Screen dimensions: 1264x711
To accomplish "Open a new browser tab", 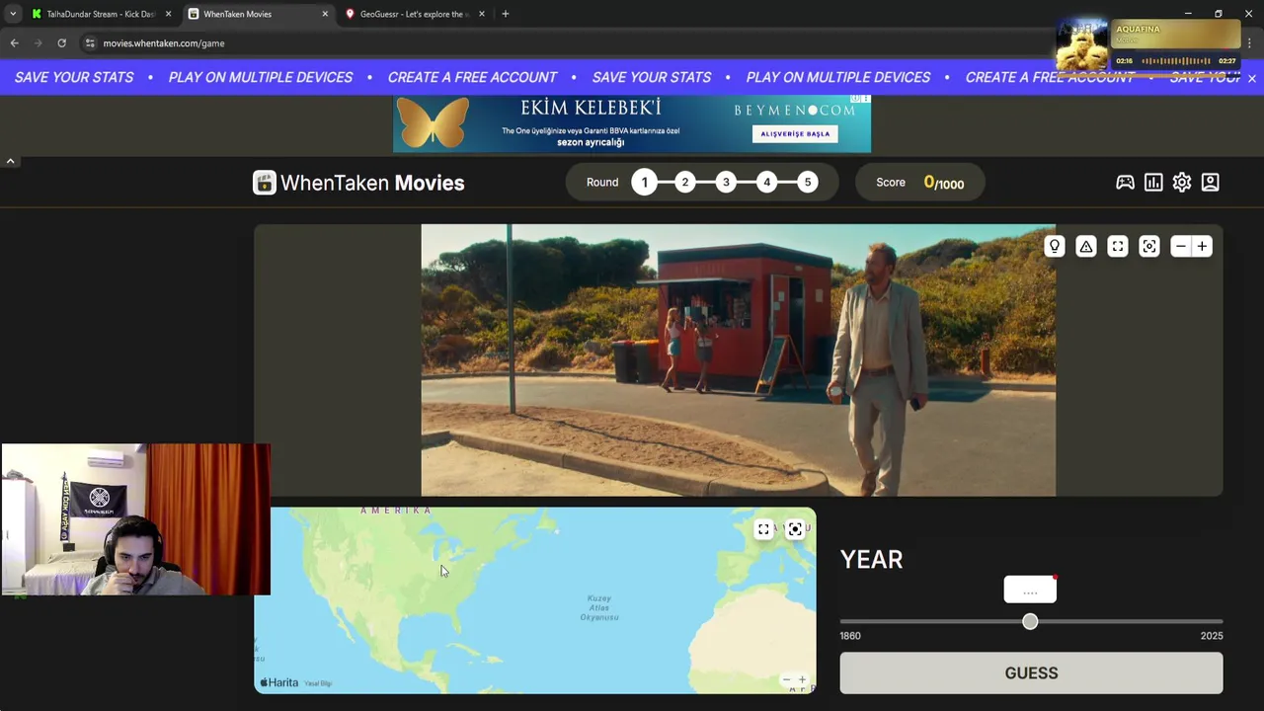I will click(x=505, y=14).
